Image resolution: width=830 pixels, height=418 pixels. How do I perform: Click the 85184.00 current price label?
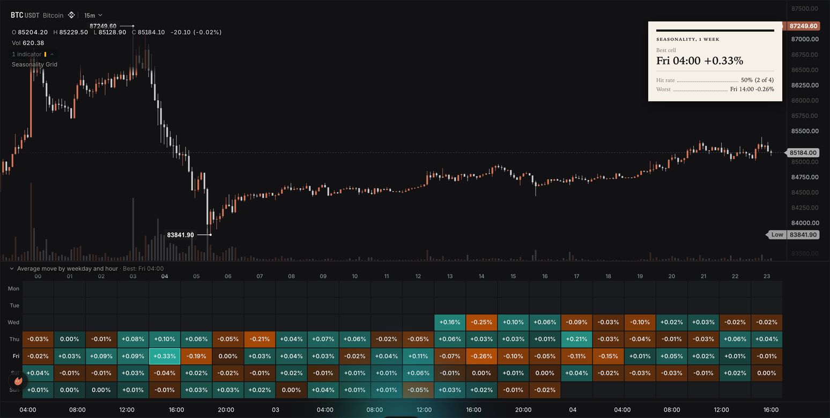pyautogui.click(x=803, y=153)
